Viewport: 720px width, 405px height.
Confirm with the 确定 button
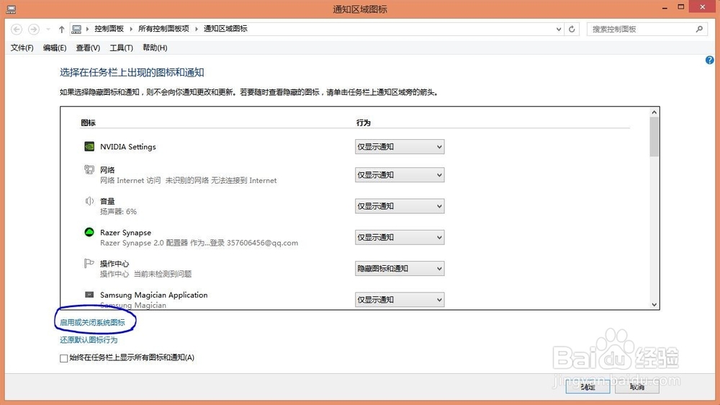click(588, 386)
